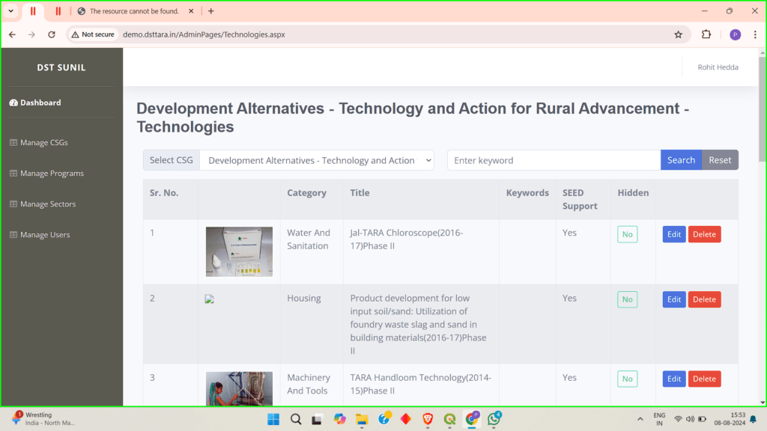Click the Enter keyword search field
Screen dimensions: 767x431
[554, 160]
